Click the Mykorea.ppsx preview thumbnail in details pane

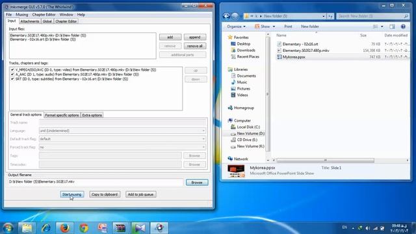click(236, 171)
